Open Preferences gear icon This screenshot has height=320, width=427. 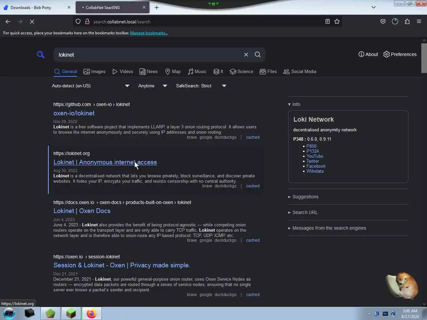click(x=386, y=54)
